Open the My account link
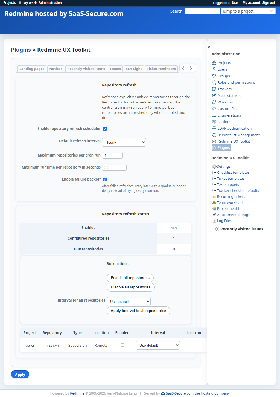The image size is (280, 397). click(x=252, y=3)
